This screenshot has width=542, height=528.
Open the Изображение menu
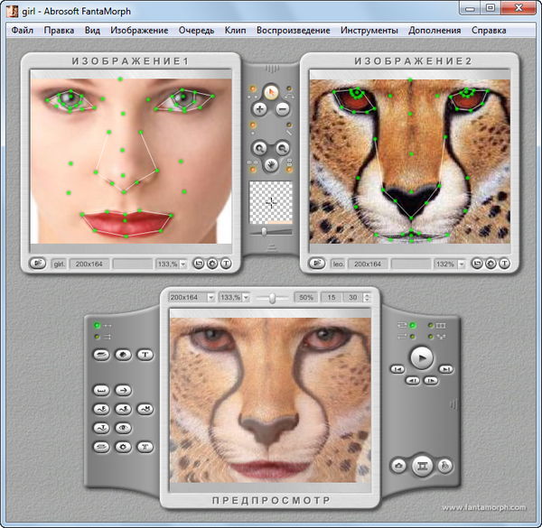(139, 31)
